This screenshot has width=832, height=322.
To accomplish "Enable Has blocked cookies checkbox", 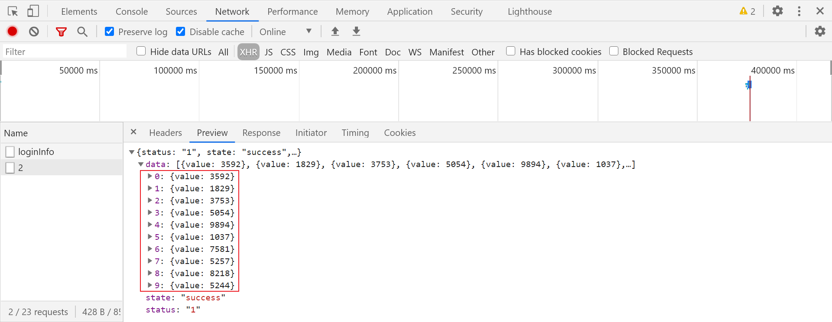I will [511, 51].
